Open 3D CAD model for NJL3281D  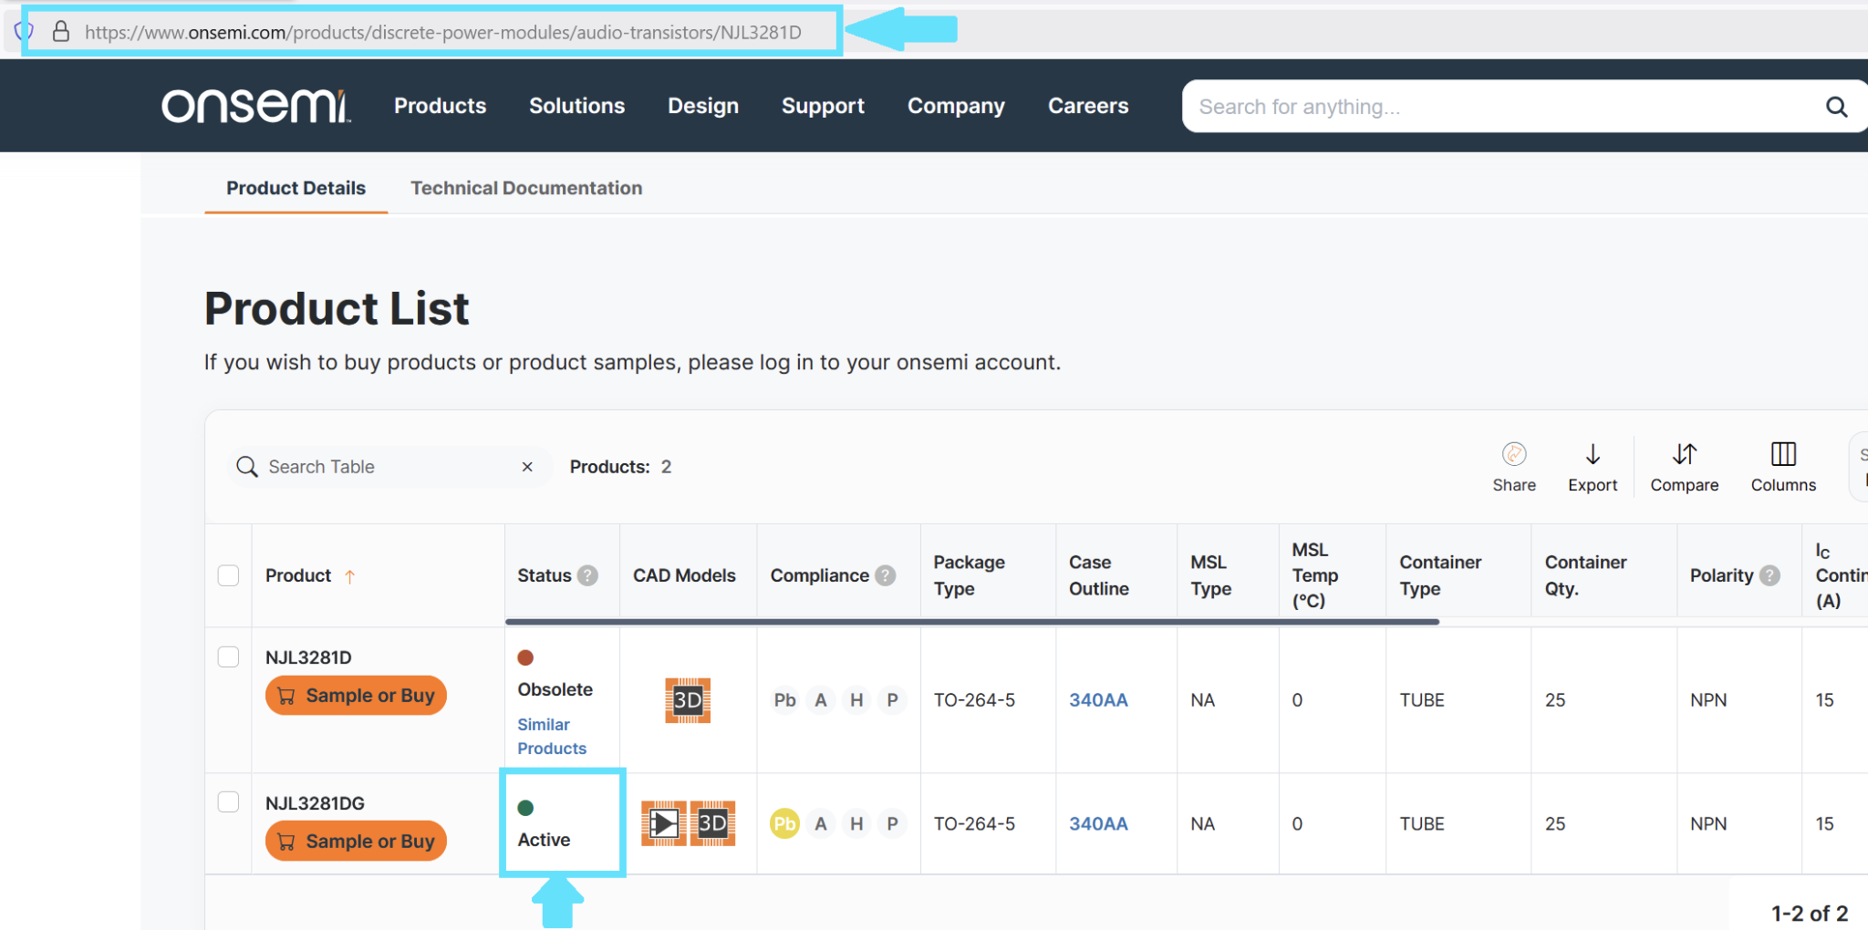688,700
